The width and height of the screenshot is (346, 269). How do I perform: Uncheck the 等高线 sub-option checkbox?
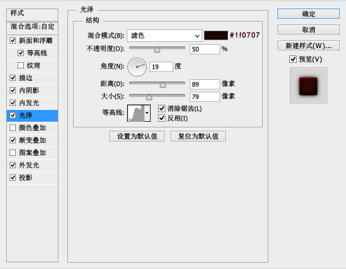pos(20,53)
